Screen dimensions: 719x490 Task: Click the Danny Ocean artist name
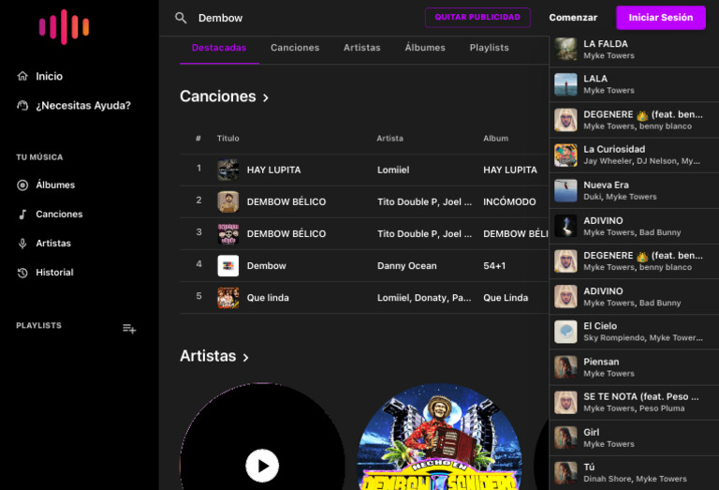click(406, 266)
